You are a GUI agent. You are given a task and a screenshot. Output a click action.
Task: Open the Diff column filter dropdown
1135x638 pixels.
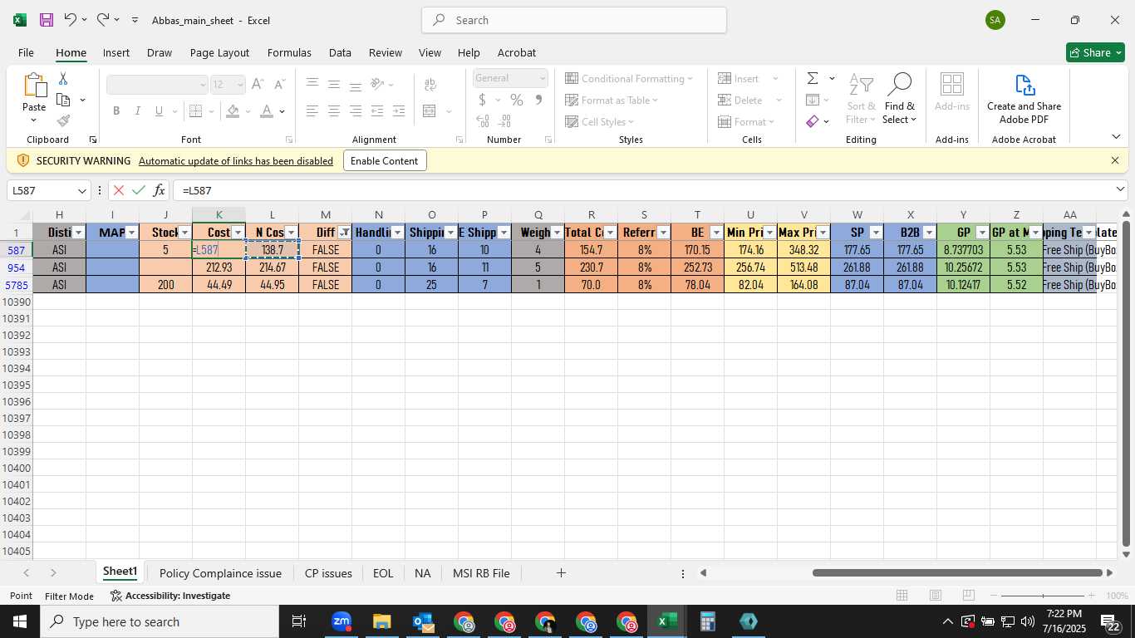(x=344, y=233)
